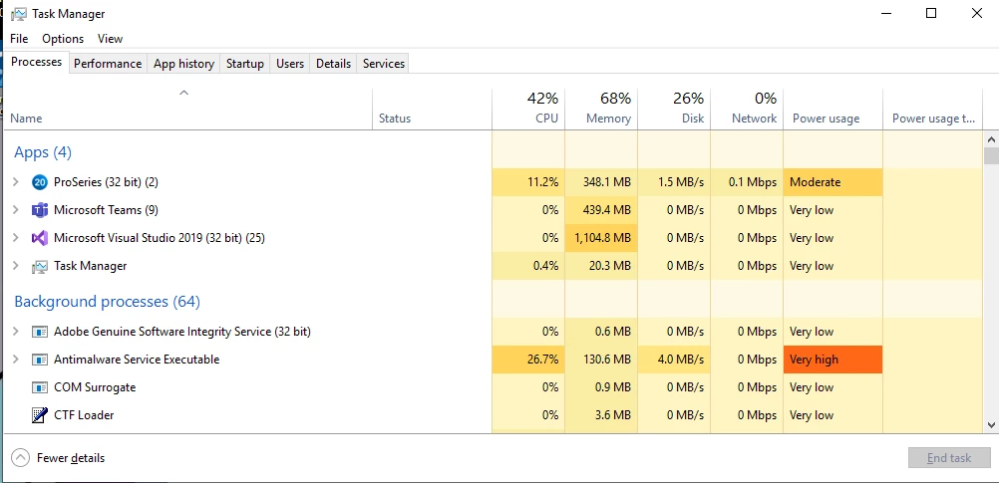
Task: Collapse view with Fewer details
Action: tap(58, 458)
